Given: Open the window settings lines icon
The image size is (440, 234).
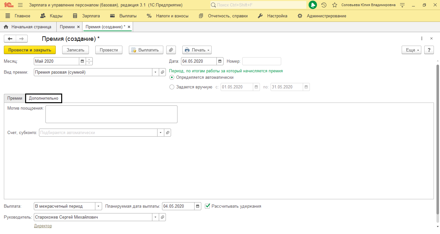Looking at the screenshot, I should (402, 5).
